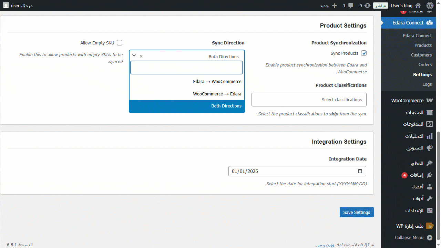Click the جديد new content link
441x248 pixels.
coord(324,6)
